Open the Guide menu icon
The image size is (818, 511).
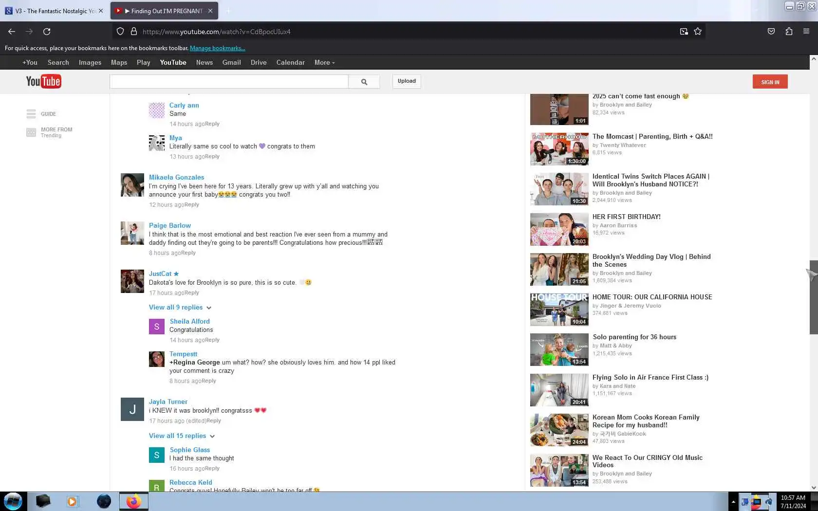(x=31, y=114)
